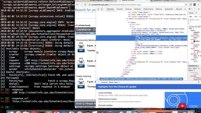Switch to the drawer Console tab

pyautogui.click(x=104, y=82)
